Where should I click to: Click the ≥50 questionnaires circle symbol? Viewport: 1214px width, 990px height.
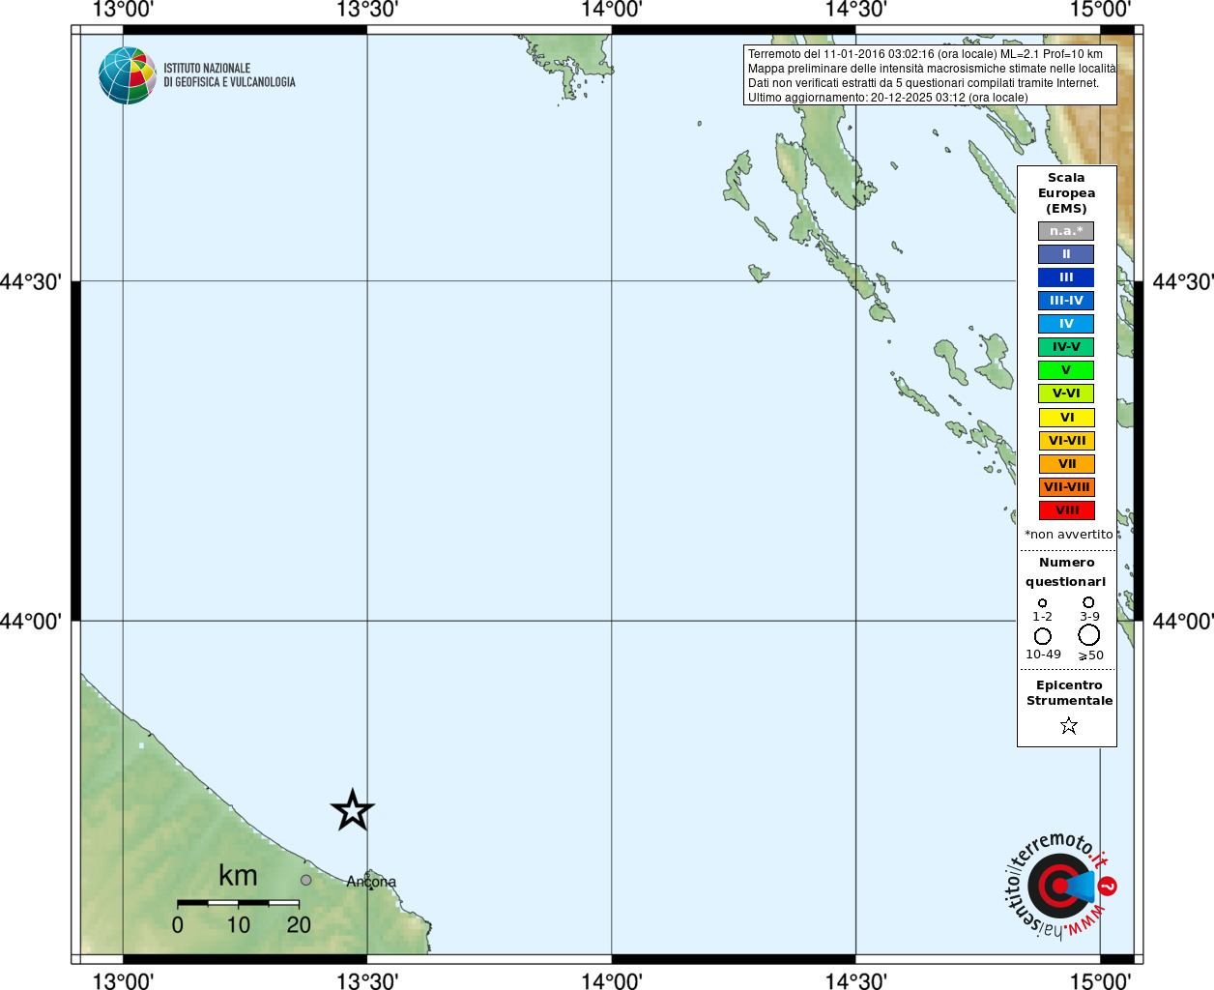pyautogui.click(x=1088, y=635)
